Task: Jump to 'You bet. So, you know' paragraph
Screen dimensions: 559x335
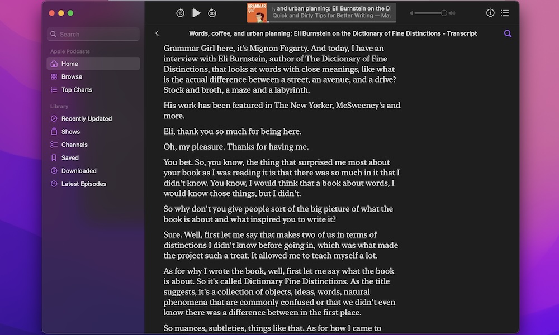Action: pyautogui.click(x=282, y=178)
